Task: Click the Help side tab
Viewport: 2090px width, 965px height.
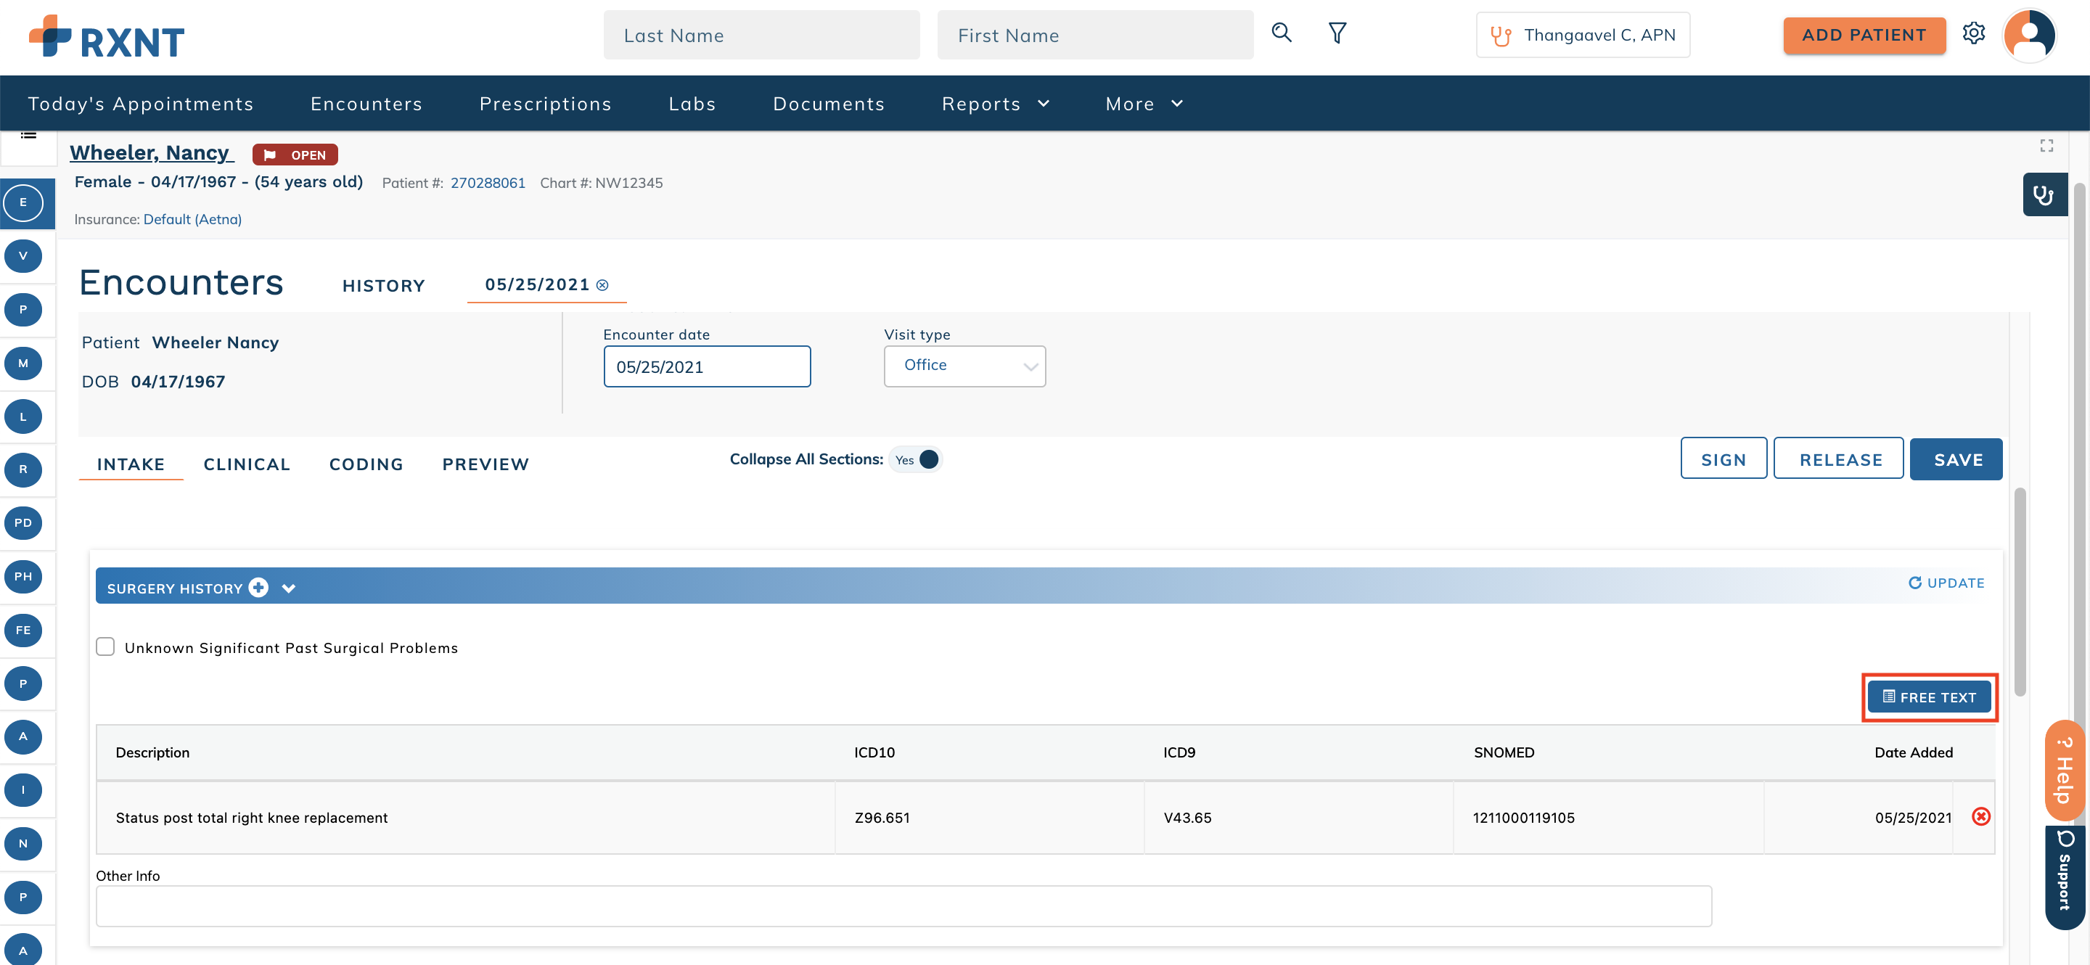Action: point(2064,770)
